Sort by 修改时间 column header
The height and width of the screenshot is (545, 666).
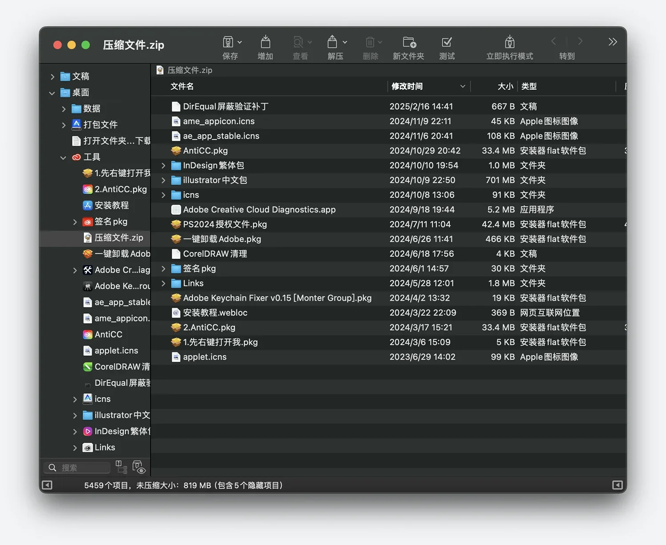point(407,86)
